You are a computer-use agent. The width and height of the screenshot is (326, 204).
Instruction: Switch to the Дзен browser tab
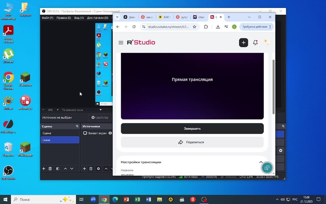(x=130, y=17)
